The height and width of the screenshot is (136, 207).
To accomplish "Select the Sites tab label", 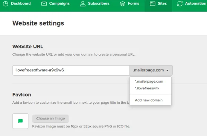I will 162,3.
